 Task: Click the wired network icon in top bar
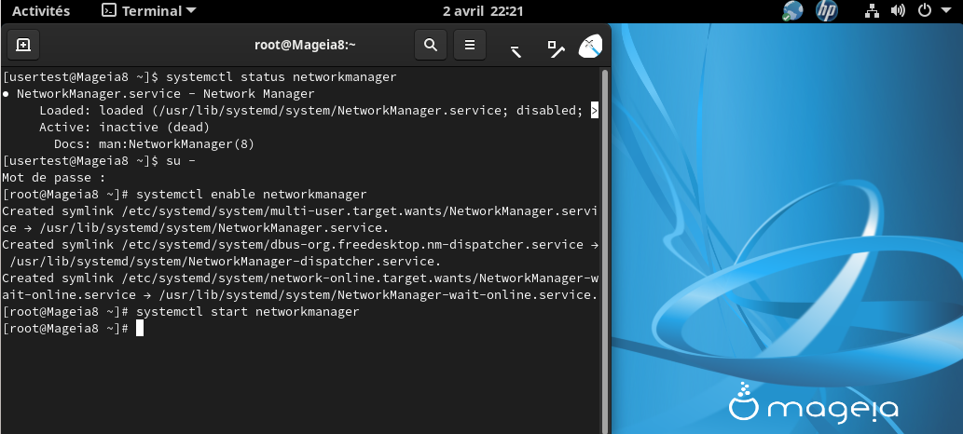[872, 10]
